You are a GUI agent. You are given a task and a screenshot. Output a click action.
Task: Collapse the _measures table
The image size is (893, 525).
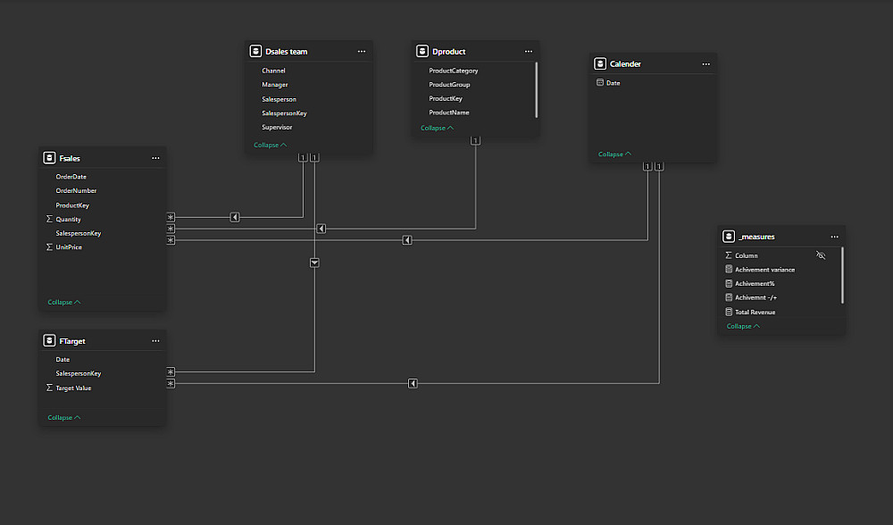(x=743, y=326)
